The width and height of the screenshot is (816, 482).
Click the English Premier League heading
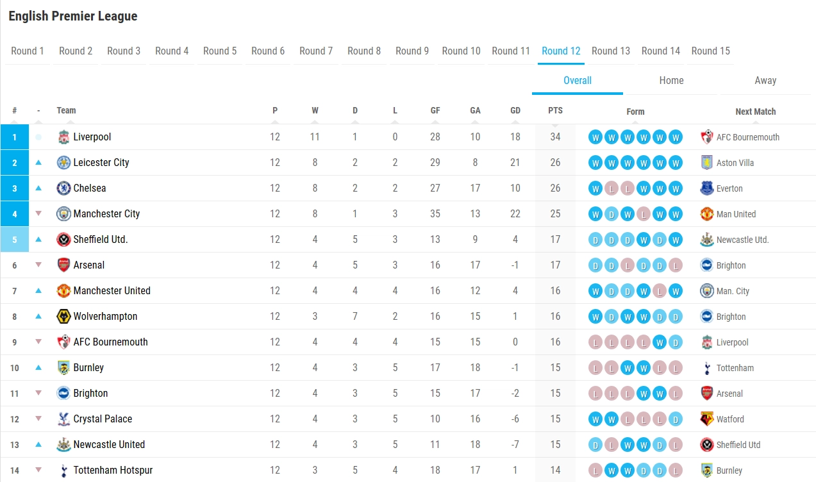coord(73,16)
